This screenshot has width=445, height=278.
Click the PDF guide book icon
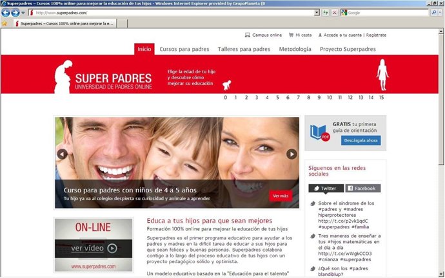coord(319,133)
